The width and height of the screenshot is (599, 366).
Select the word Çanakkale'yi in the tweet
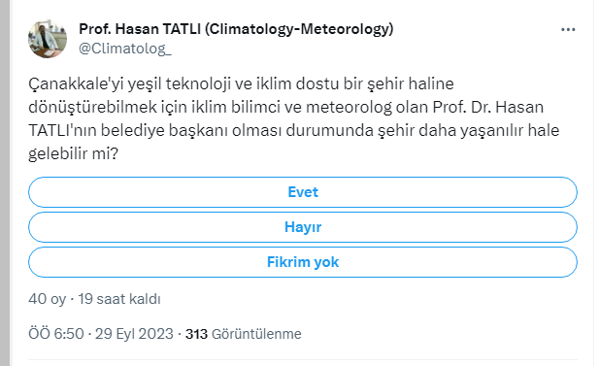(76, 84)
